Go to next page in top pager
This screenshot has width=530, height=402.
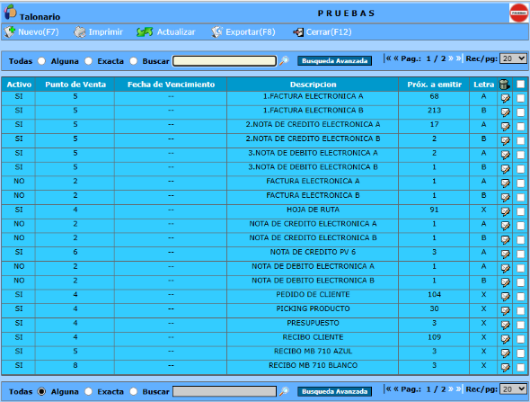click(x=451, y=58)
